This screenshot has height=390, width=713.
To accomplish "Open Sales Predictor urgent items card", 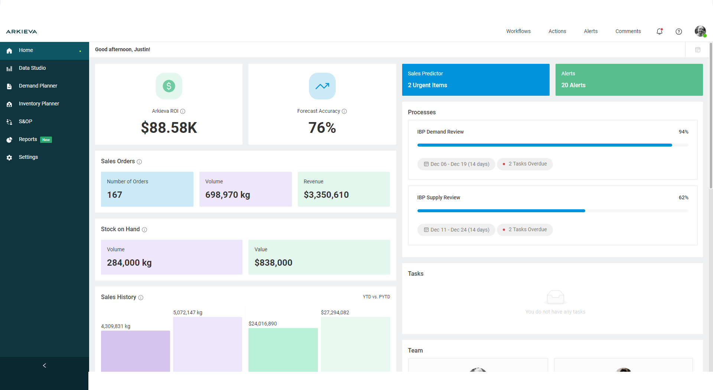I will [x=476, y=79].
